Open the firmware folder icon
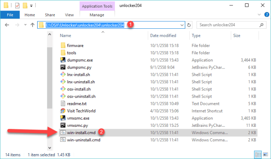The width and height of the screenshot is (271, 159). click(x=63, y=45)
